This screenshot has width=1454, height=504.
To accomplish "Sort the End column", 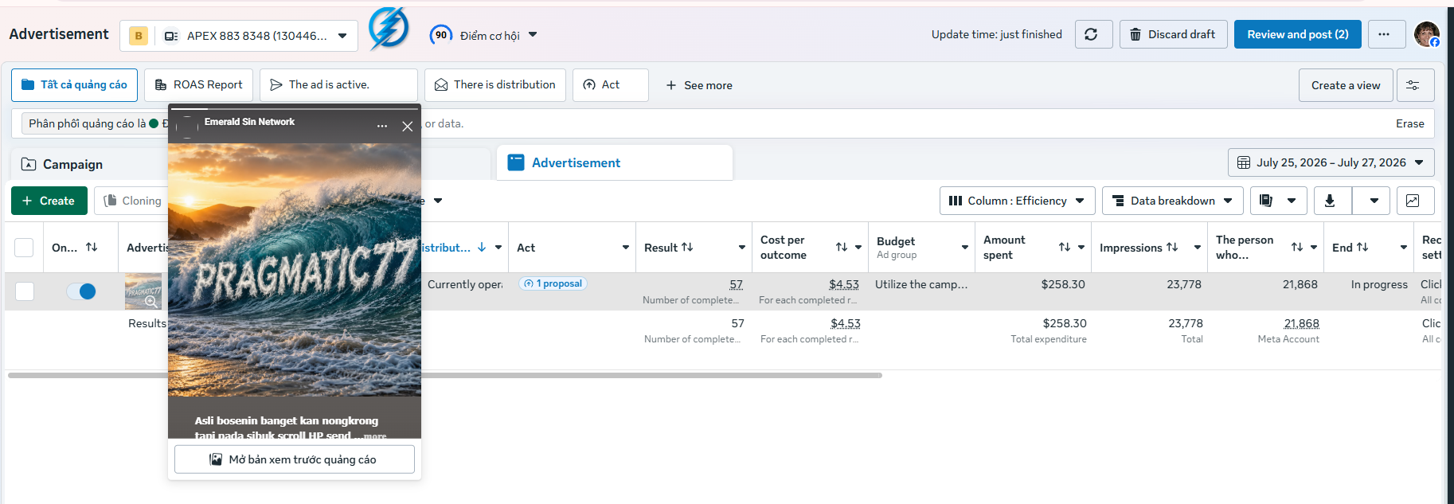I will pos(1362,248).
